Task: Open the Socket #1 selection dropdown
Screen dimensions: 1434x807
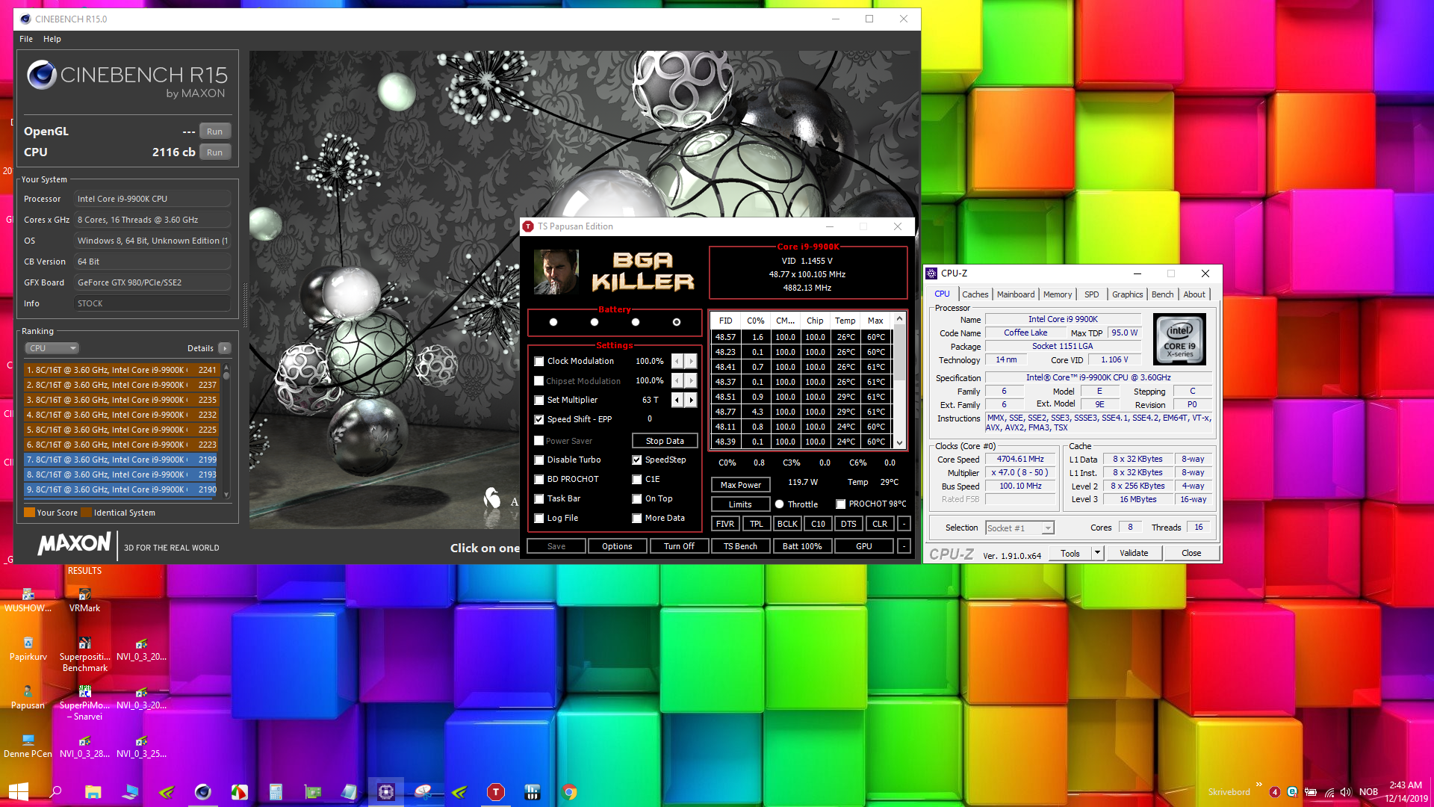Action: [1047, 528]
